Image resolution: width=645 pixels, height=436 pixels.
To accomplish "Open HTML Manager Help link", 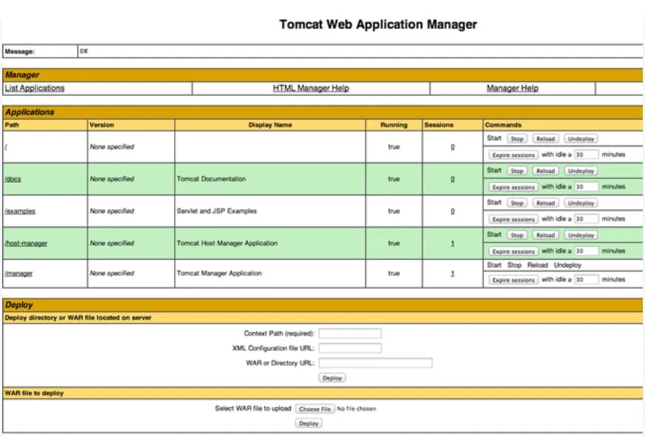I will pyautogui.click(x=311, y=88).
